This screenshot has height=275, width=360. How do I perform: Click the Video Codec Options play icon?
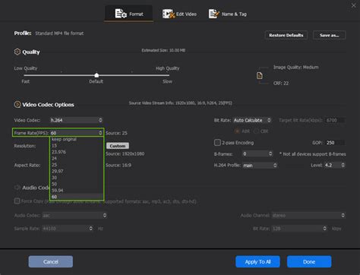click(x=17, y=104)
